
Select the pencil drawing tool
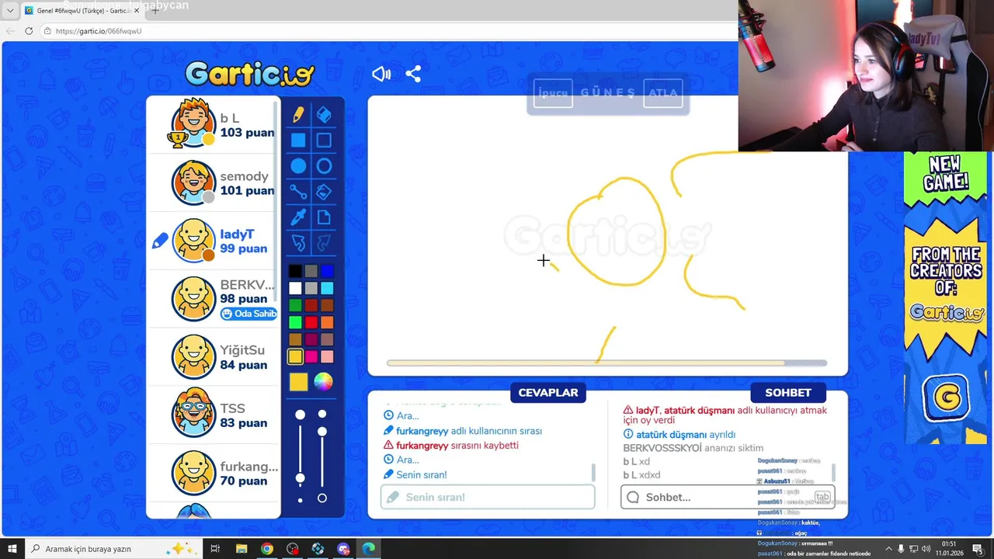click(x=298, y=115)
